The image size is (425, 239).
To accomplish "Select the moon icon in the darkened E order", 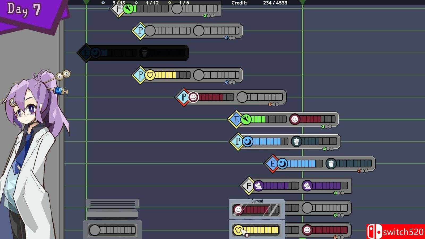I will tap(96, 53).
